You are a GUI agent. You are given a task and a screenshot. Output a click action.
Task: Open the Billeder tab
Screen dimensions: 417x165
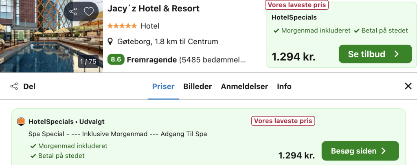[198, 87]
